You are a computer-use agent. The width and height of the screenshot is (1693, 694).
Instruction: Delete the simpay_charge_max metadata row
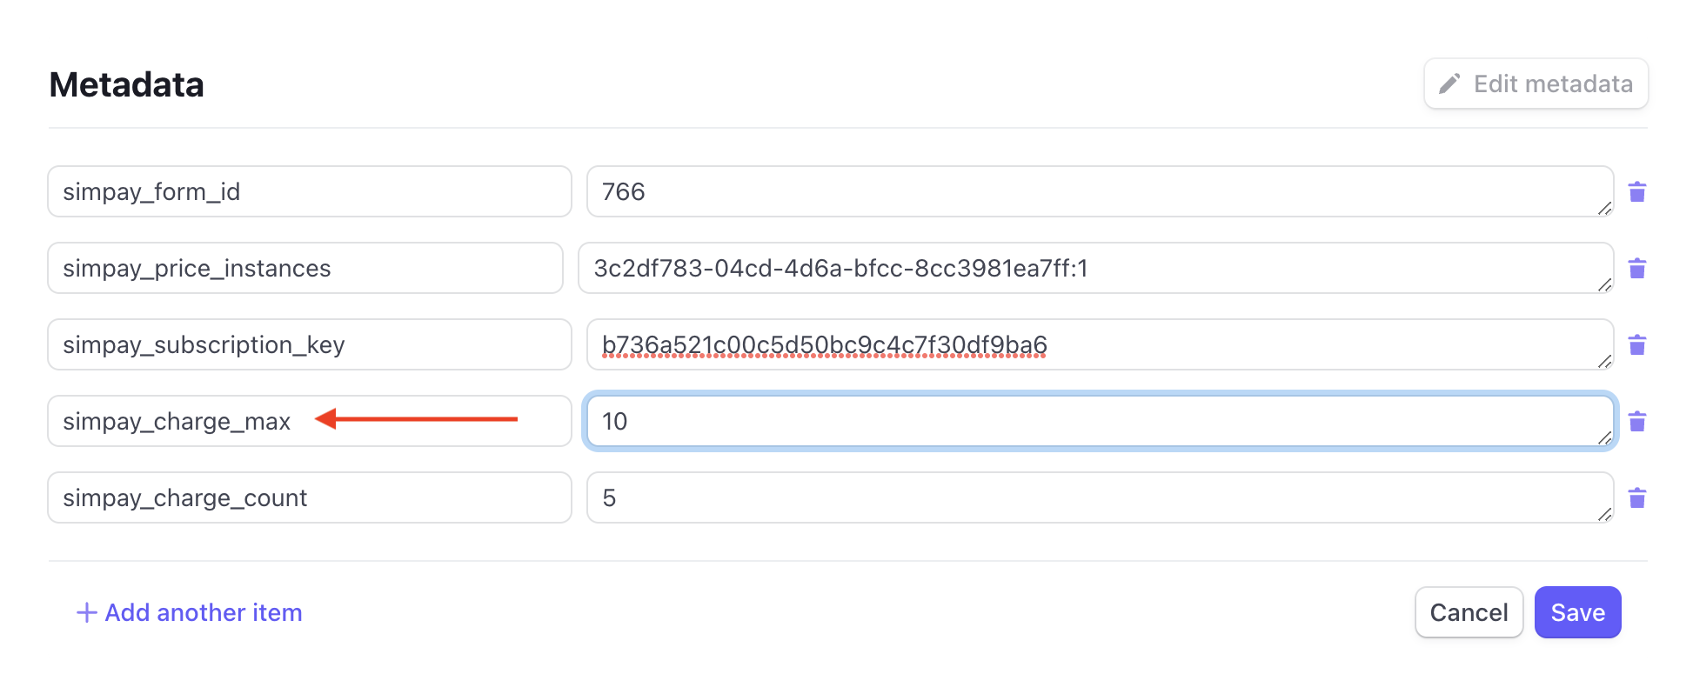click(1638, 421)
